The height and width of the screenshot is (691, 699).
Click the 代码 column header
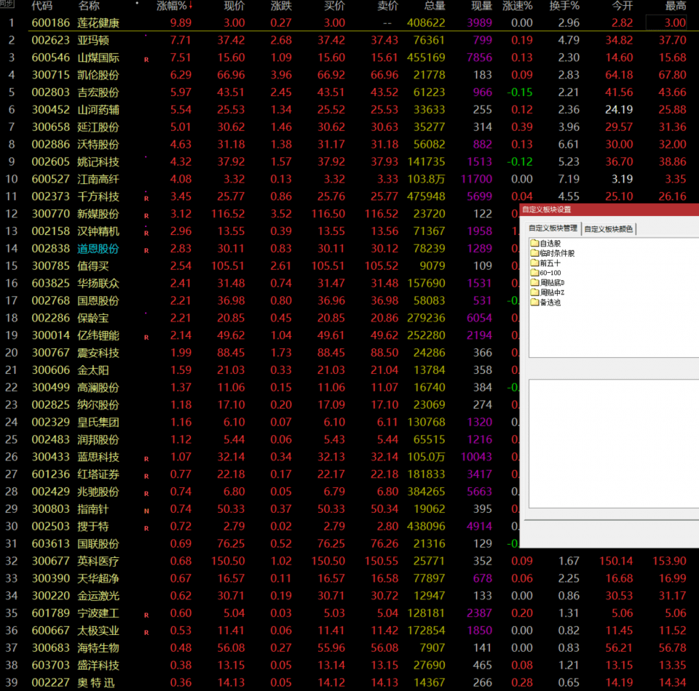click(42, 6)
